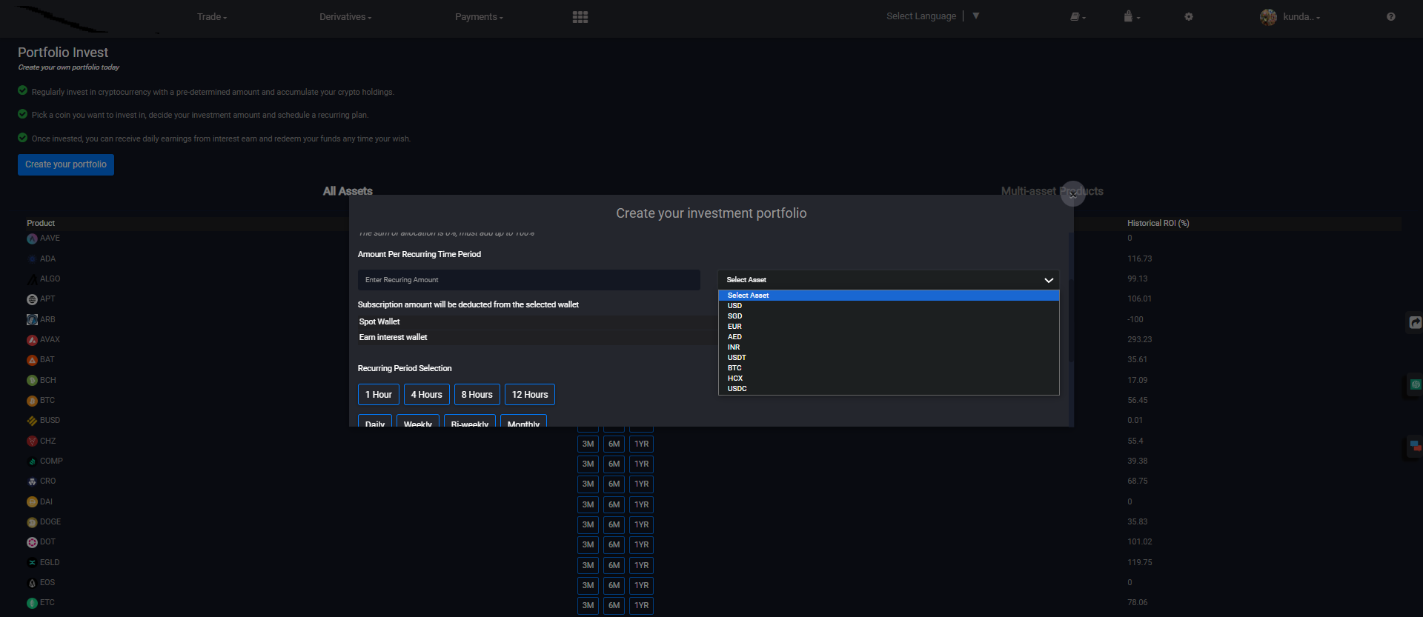Click the wallet icon in top bar
Viewport: 1423px width, 617px height.
pos(1129,17)
